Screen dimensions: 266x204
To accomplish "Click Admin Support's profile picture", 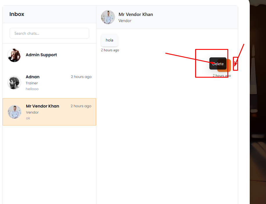I will pos(14,55).
